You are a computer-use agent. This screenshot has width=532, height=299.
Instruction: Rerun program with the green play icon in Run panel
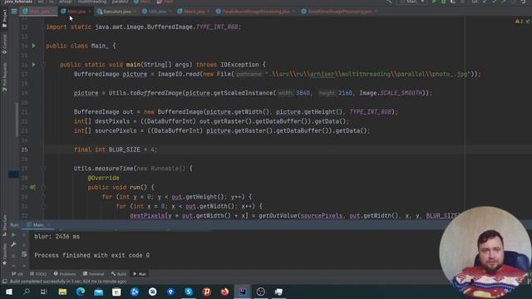[13, 235]
